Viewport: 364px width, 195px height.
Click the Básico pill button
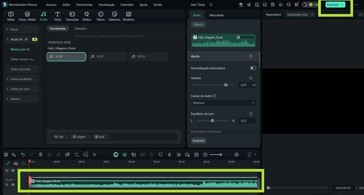tap(199, 24)
